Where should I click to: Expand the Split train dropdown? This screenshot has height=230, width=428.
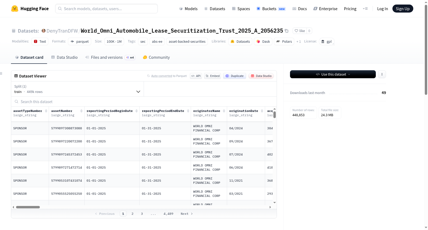77,89
